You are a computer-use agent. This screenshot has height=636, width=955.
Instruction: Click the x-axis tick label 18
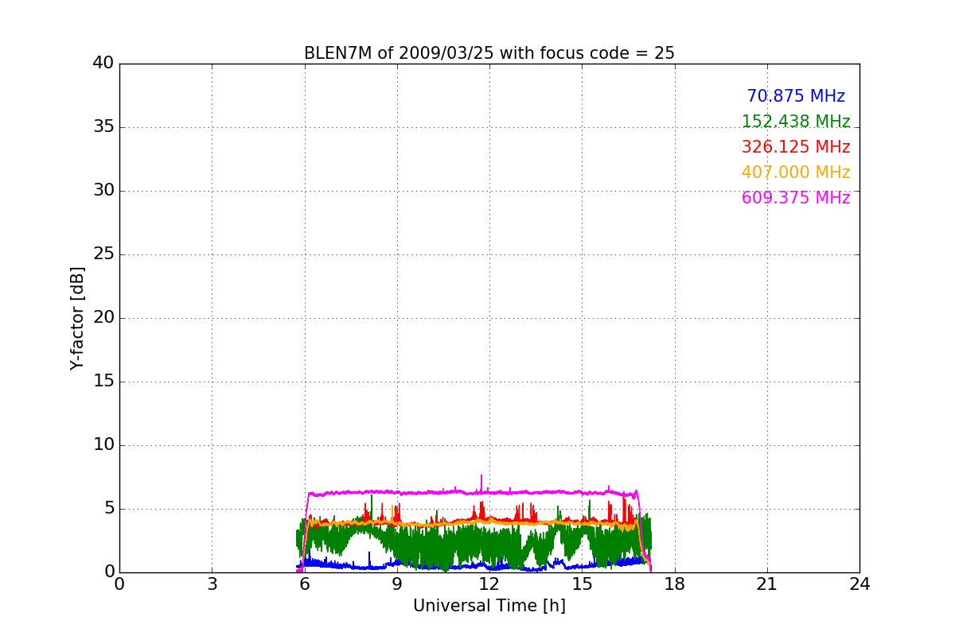(x=674, y=584)
